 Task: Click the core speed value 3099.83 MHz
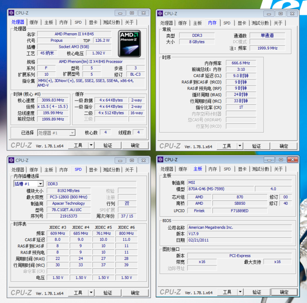[53, 100]
